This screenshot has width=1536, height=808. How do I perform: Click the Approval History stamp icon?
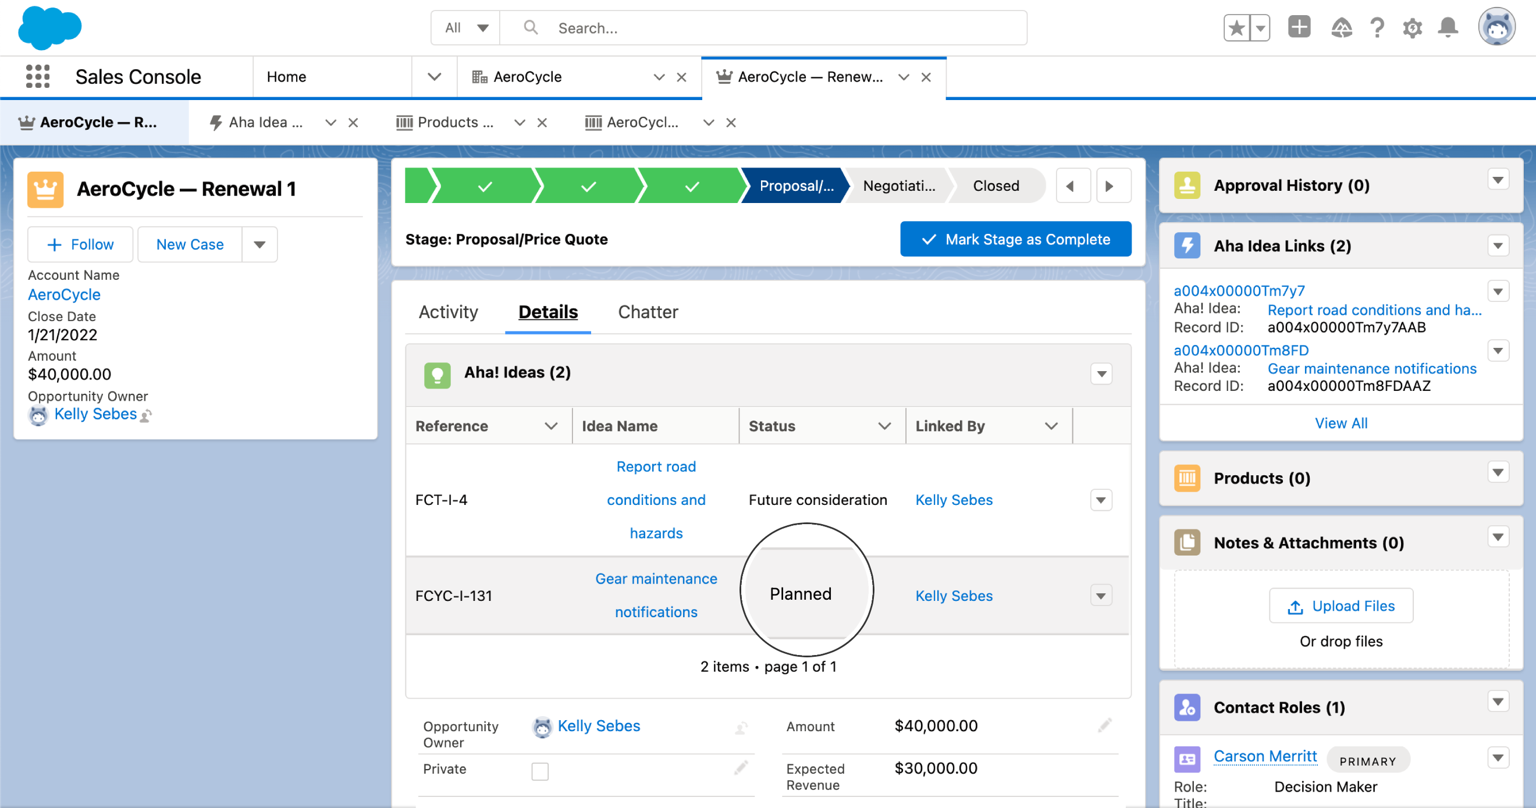click(1187, 185)
